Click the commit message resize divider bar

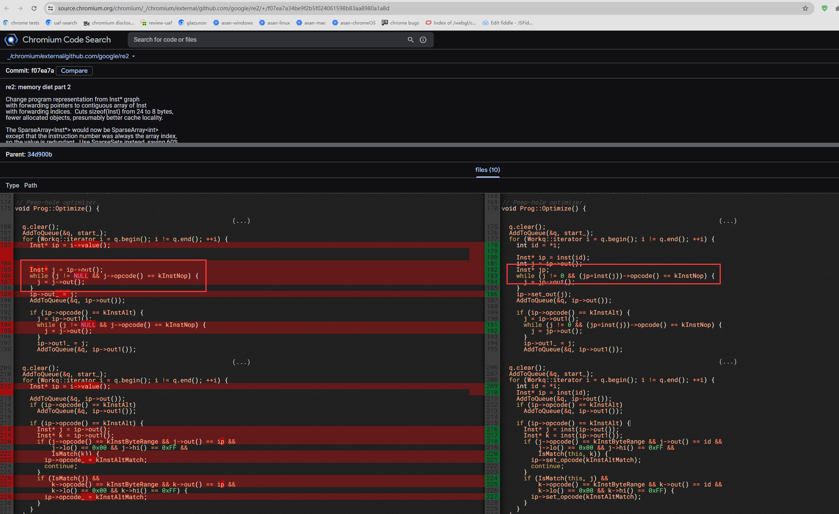419,145
